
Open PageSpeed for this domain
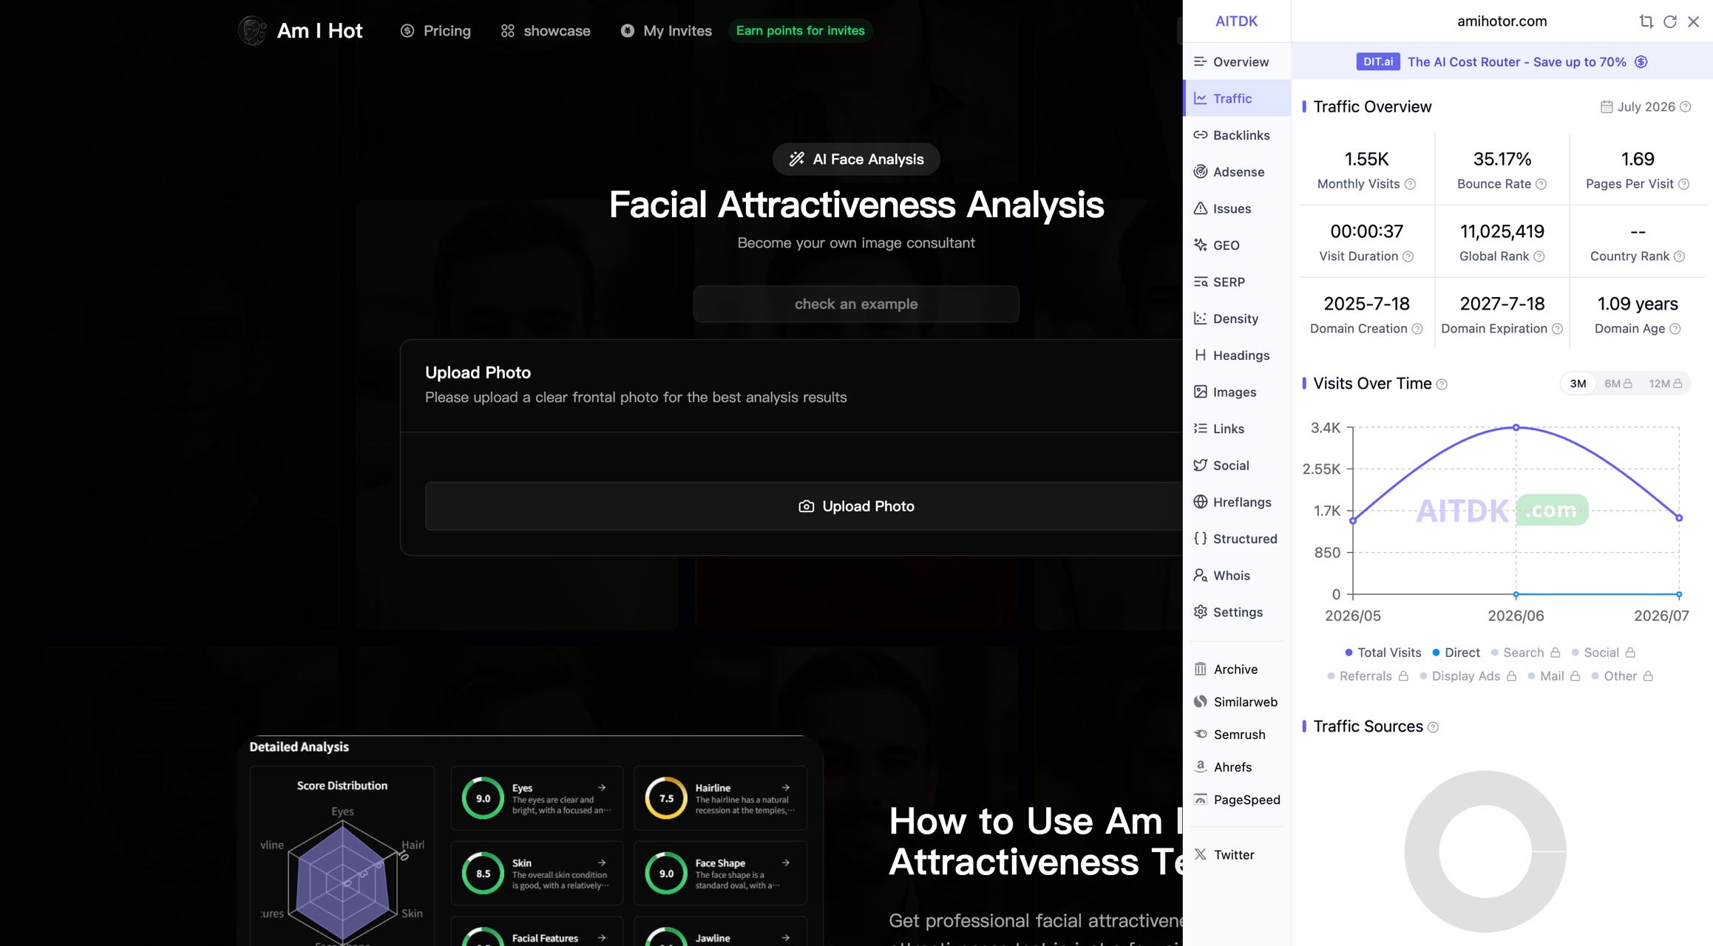[1237, 800]
